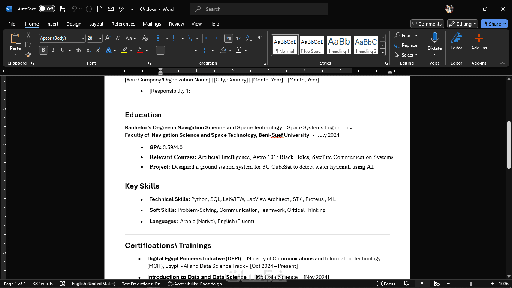
Task: Apply the yellow text highlight color
Action: coord(125,50)
